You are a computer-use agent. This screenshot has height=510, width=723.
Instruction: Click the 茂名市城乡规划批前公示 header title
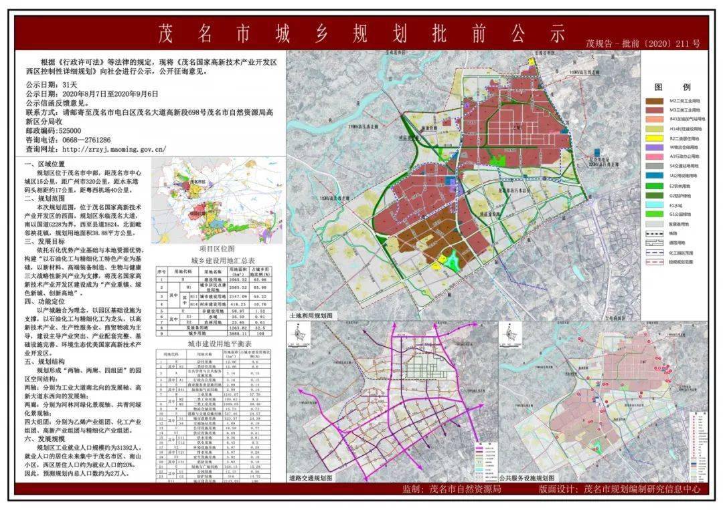click(x=361, y=33)
